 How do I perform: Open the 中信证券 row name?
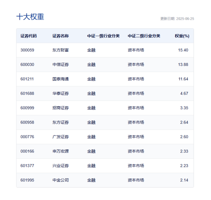61,65
